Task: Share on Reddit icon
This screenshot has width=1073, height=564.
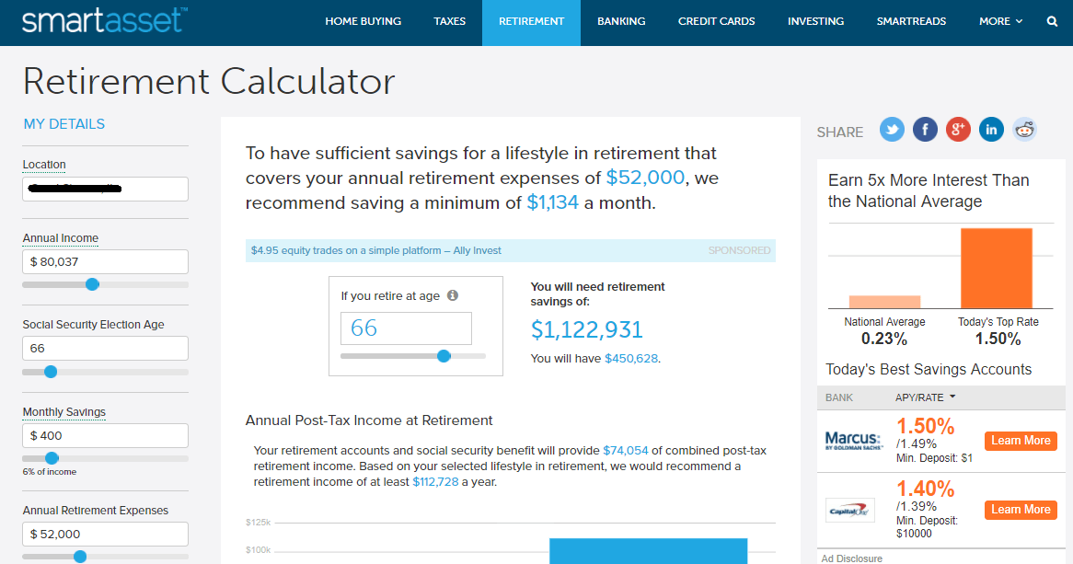Action: tap(1024, 130)
